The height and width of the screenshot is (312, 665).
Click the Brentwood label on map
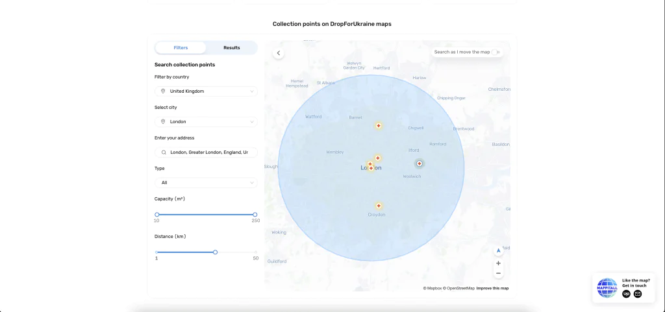click(464, 128)
